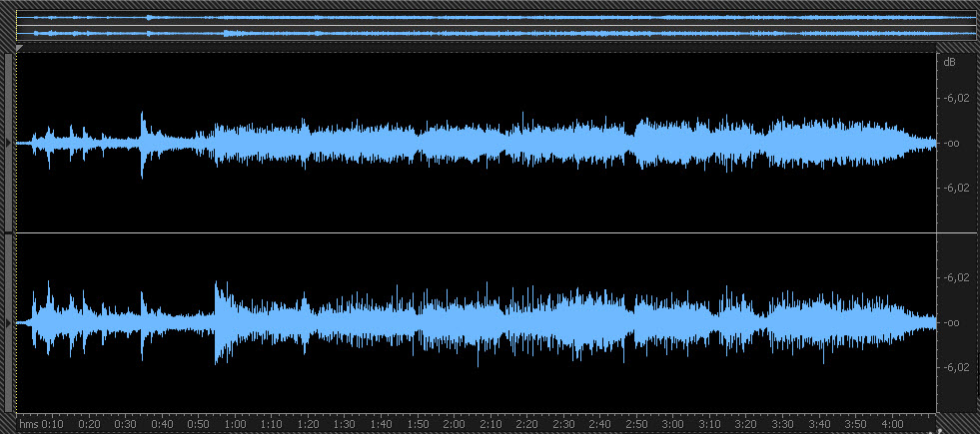Click the 3:20 mark on time ruler
Viewport: 980px width, 434px height.
[x=746, y=424]
